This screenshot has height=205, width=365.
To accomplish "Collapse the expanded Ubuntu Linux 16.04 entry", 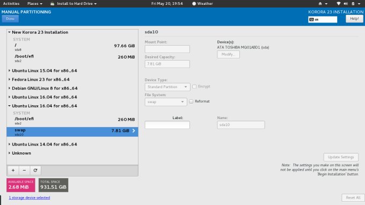I will click(9, 106).
